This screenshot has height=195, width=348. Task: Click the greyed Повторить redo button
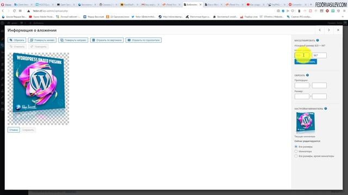[39, 47]
